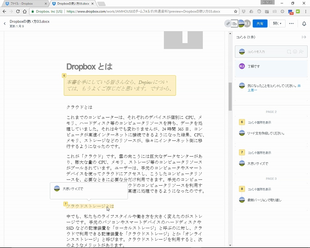Image resolution: width=310 pixels, height=248 pixels.
Task: Bookmark this page with the star icon
Action: 236,12
